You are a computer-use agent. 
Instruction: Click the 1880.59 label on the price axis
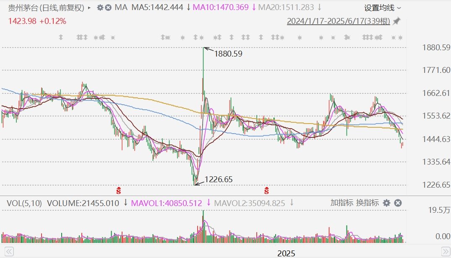click(x=436, y=47)
